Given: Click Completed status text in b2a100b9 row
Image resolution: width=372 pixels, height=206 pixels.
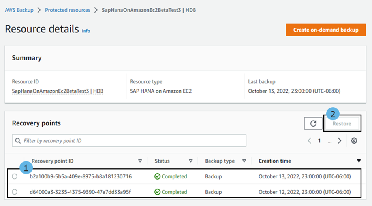Looking at the screenshot, I should [175, 176].
